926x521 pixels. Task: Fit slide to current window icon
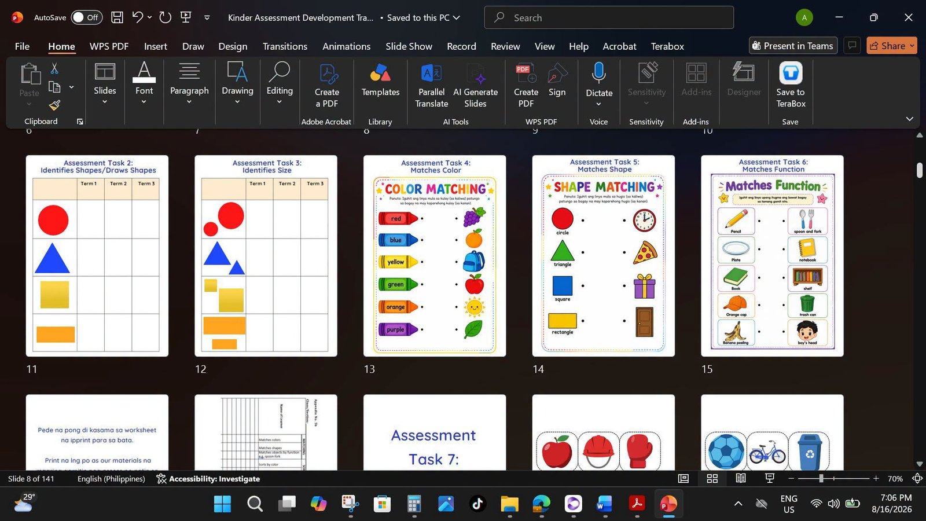pyautogui.click(x=917, y=479)
